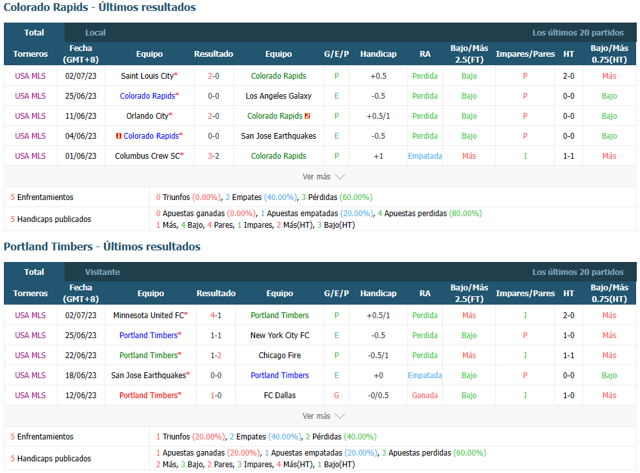This screenshot has height=473, width=640.
Task: Click the +0 handicap value
Action: point(378,376)
